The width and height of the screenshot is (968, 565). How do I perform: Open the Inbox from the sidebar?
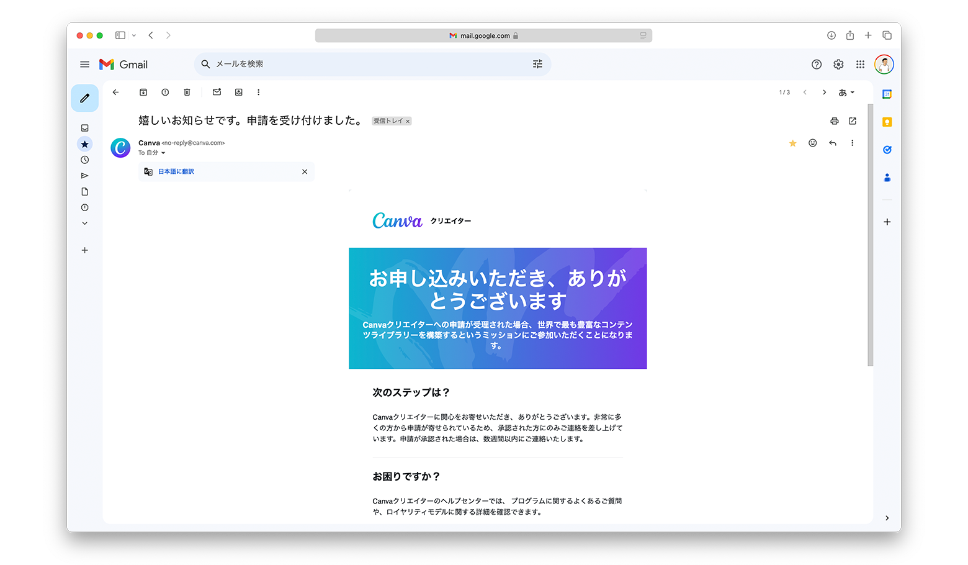point(85,128)
